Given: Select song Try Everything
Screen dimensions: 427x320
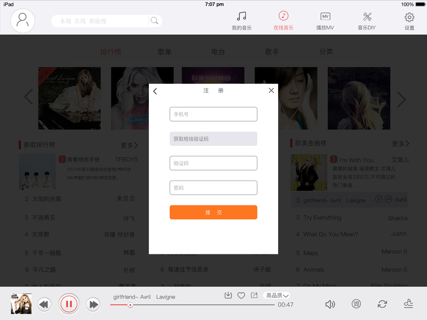Looking at the screenshot, I should pos(322,218).
